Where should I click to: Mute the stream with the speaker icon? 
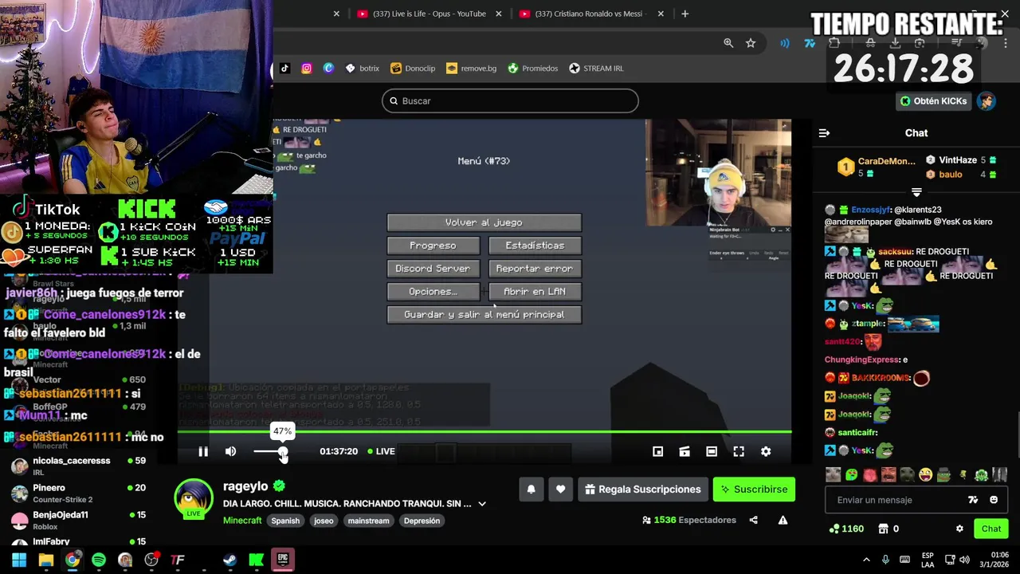point(230,451)
